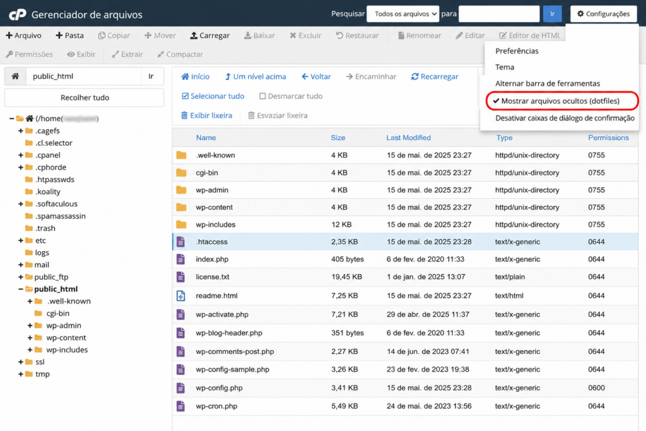The image size is (646, 431).
Task: Sort list by Name column header
Action: (206, 138)
